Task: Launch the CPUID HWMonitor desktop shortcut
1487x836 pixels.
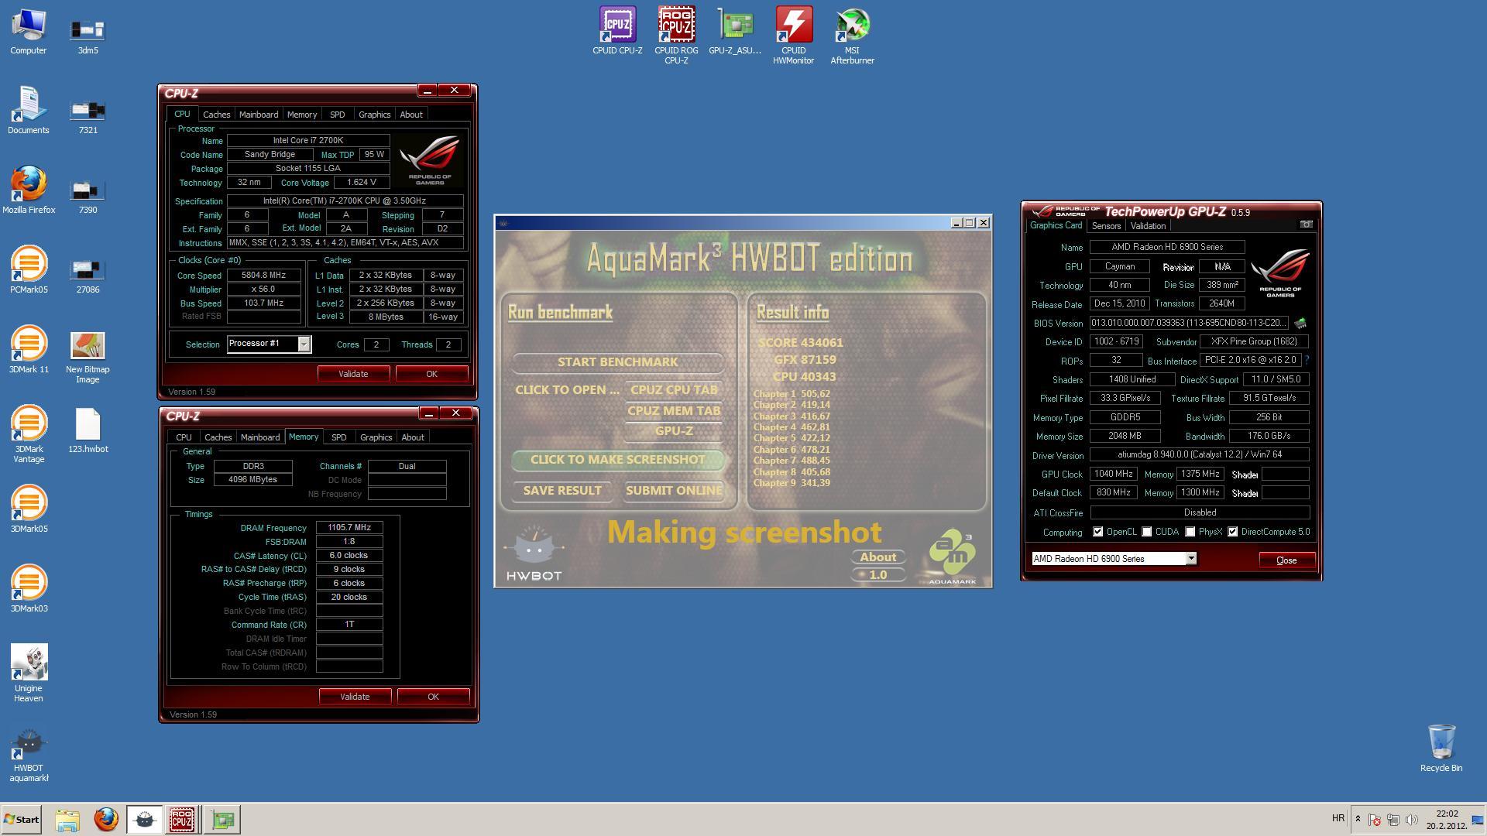Action: coord(794,36)
